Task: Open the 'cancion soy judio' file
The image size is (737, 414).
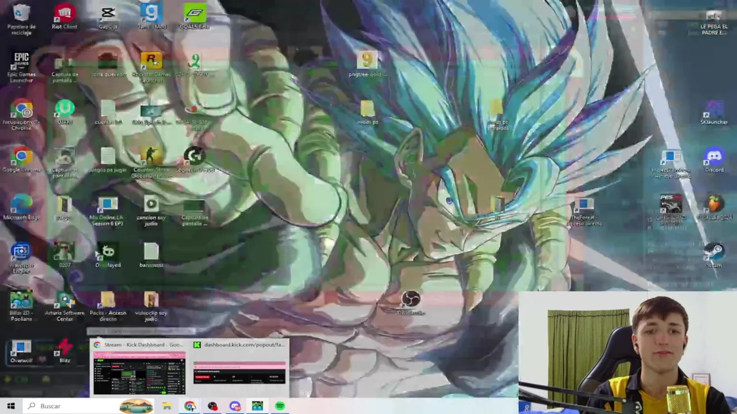Action: 151,211
